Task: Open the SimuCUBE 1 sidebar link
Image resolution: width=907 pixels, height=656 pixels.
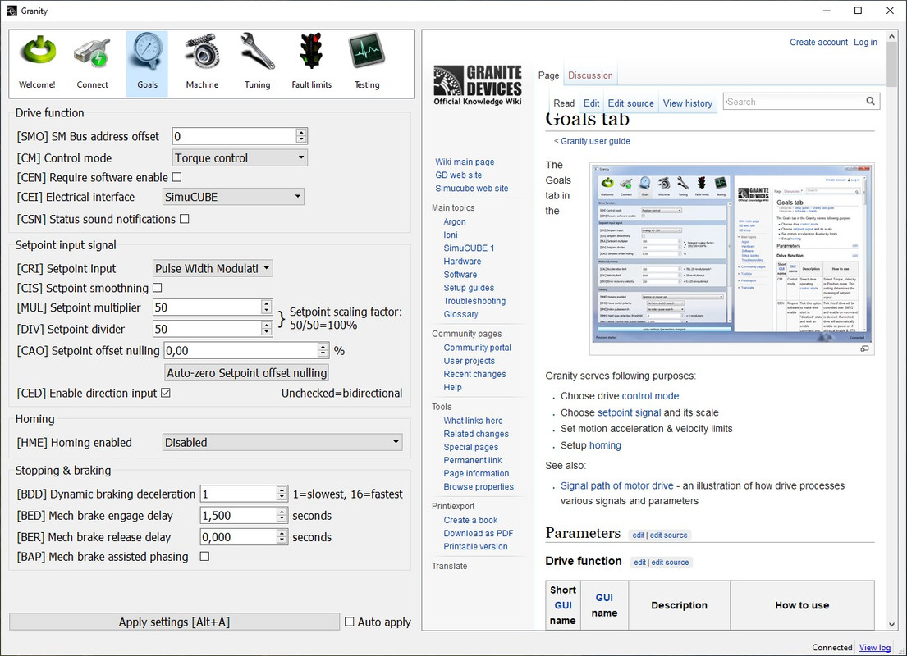Action: coord(469,248)
